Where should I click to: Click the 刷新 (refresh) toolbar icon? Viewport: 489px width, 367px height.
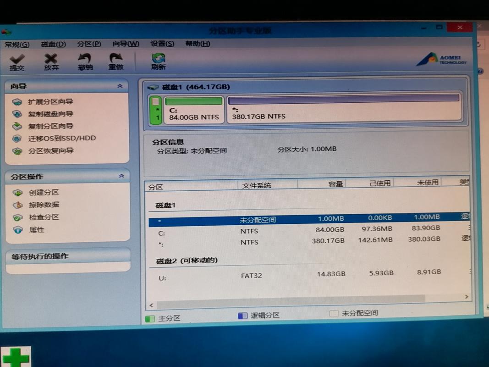159,58
